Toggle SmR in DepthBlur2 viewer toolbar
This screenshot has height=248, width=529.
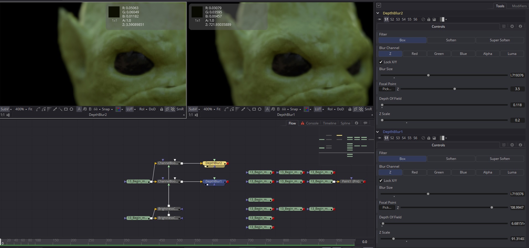180,109
